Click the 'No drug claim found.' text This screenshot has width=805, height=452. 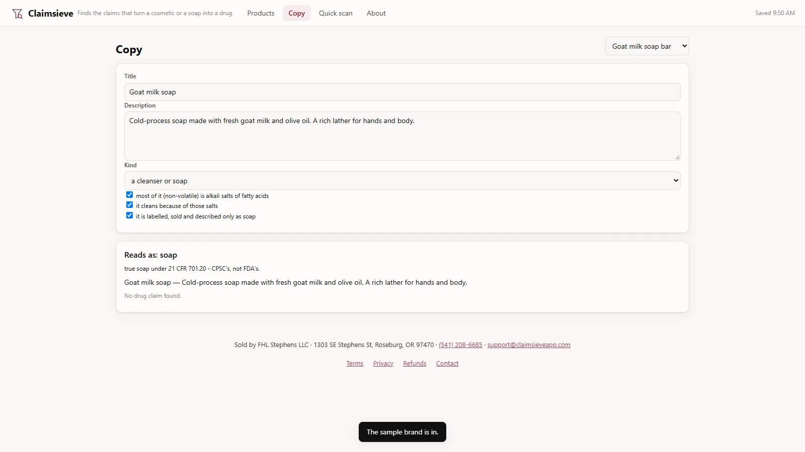[152, 296]
